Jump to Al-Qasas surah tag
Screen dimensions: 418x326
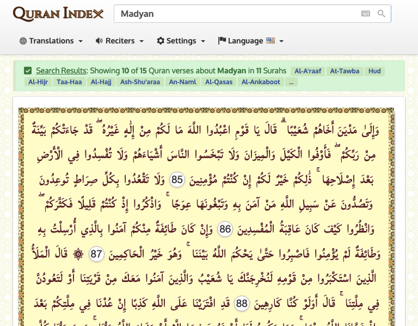pyautogui.click(x=219, y=82)
